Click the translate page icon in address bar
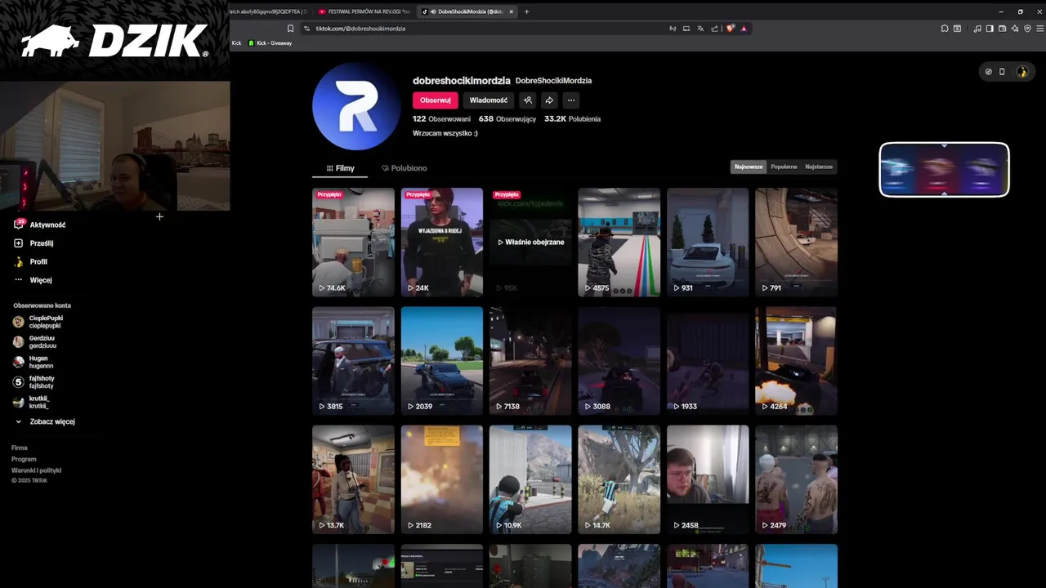 tap(700, 29)
